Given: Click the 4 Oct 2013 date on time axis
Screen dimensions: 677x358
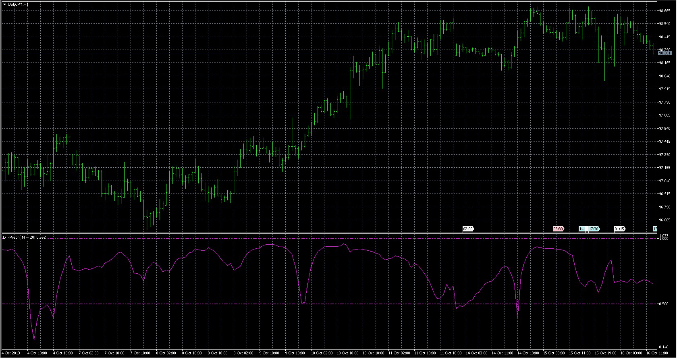Looking at the screenshot, I should (x=11, y=353).
